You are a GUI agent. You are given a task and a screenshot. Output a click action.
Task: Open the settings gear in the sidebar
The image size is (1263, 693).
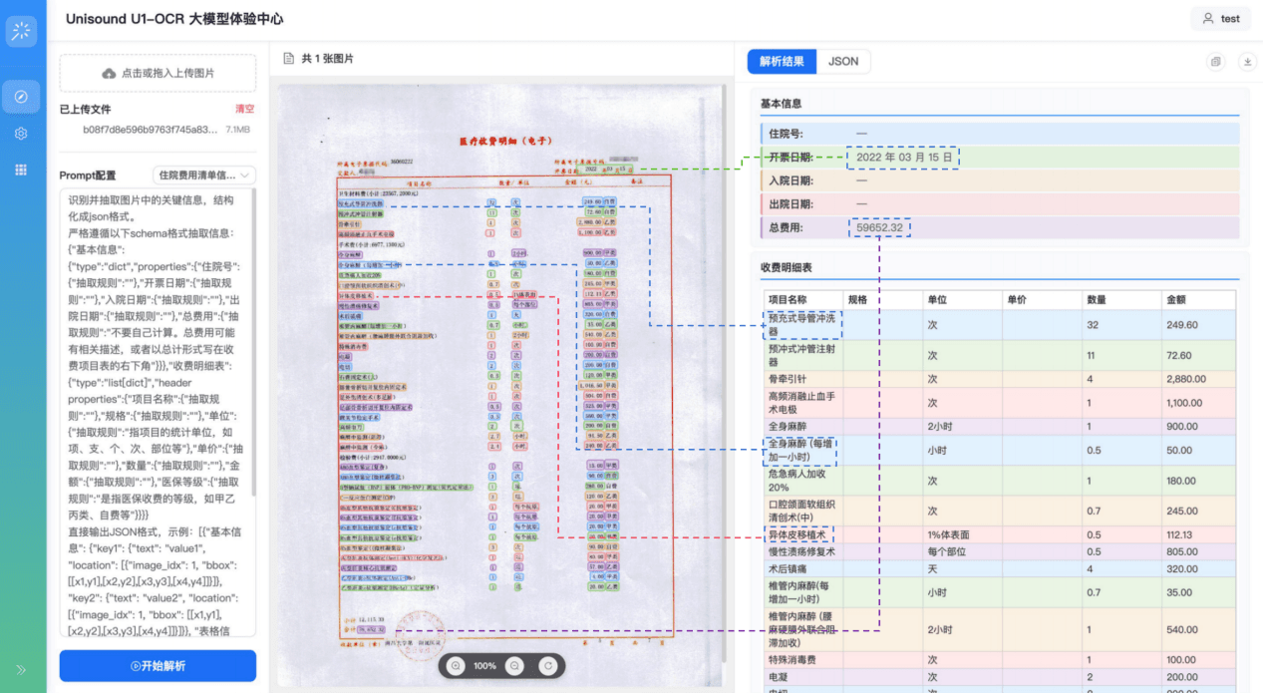[21, 133]
